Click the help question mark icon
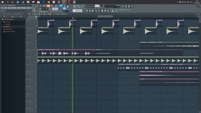 point(132,6)
